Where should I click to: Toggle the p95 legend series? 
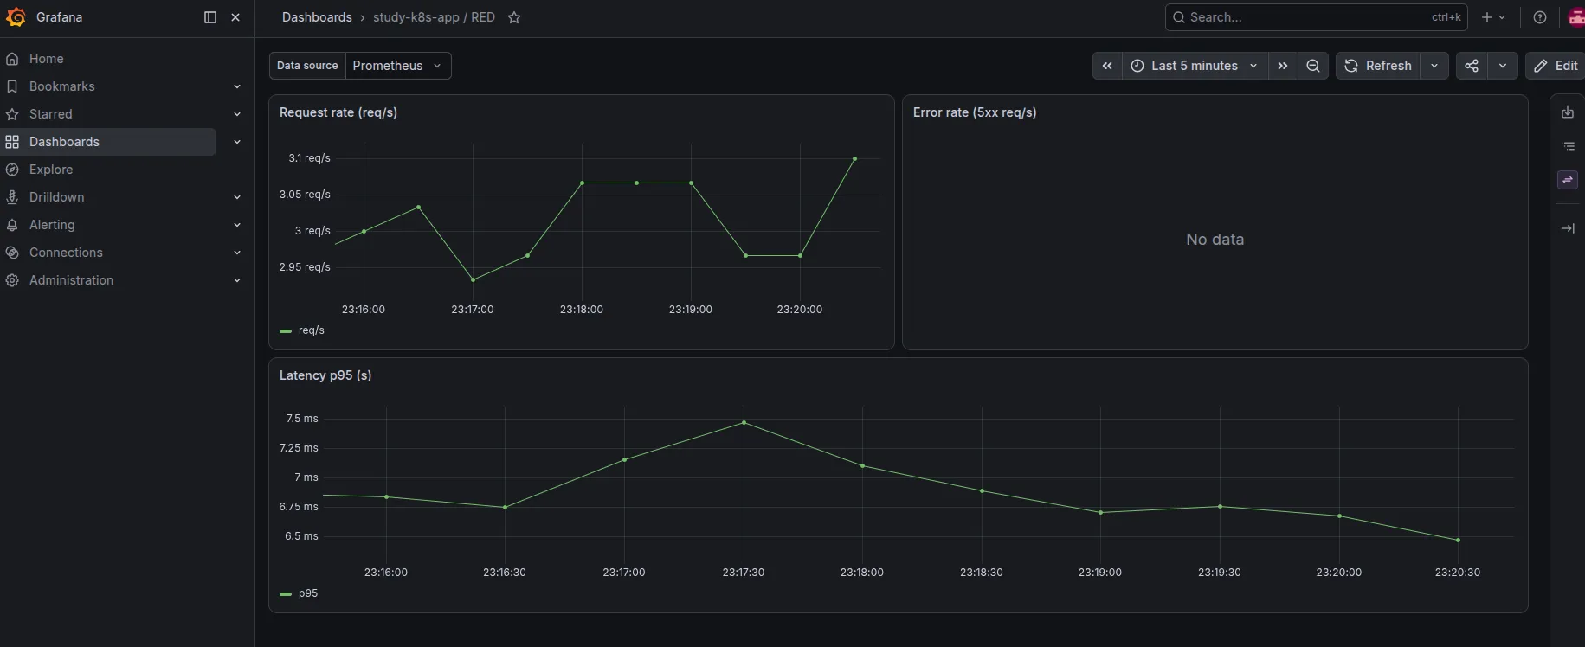click(x=308, y=593)
